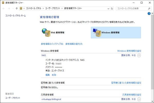Close the 資格情報マネージャー window
This screenshot has width=154, height=103.
tap(150, 3)
